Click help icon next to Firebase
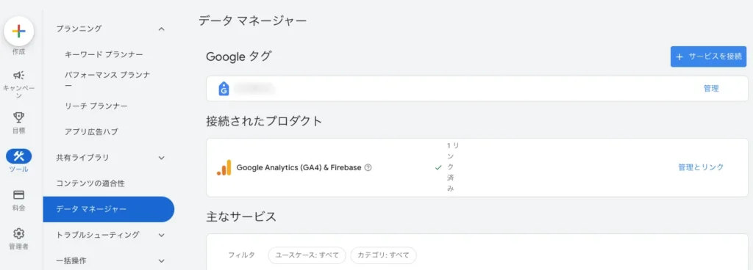This screenshot has height=270, width=753. pyautogui.click(x=368, y=167)
